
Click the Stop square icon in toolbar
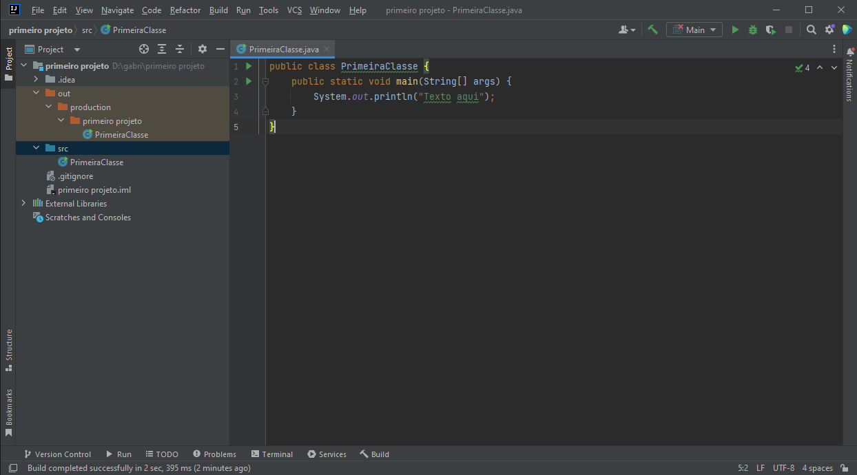(789, 30)
